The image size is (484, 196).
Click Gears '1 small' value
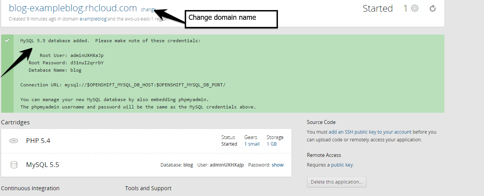pyautogui.click(x=252, y=144)
